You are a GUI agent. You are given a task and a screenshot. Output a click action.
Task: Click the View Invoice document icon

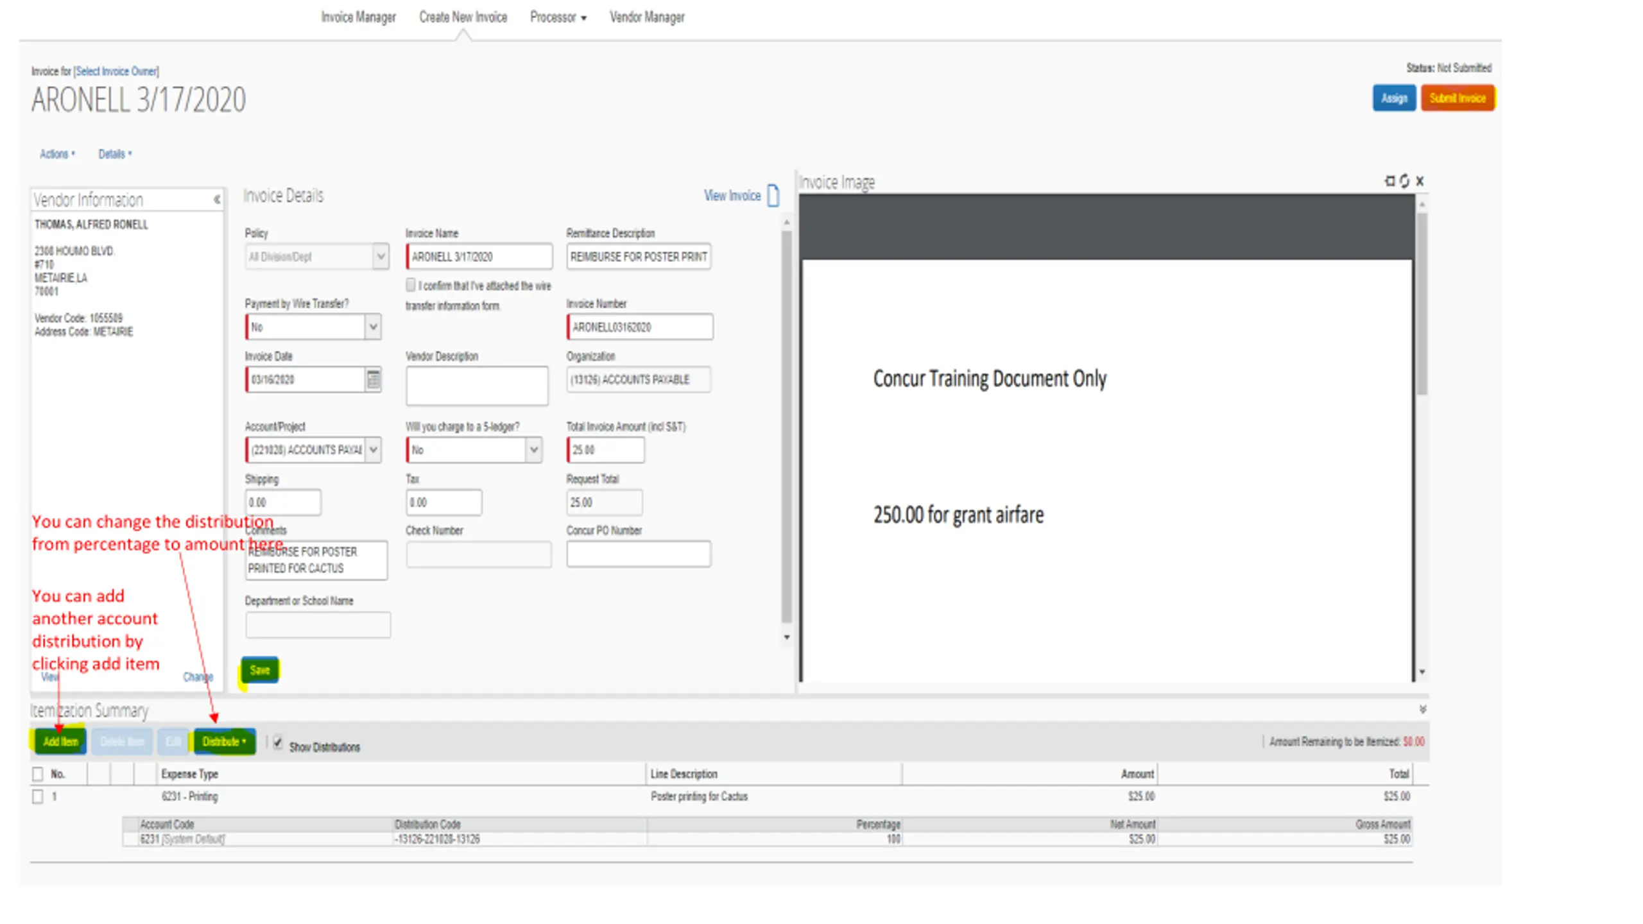point(773,195)
